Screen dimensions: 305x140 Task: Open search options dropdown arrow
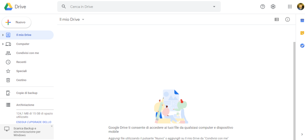[x=214, y=7]
